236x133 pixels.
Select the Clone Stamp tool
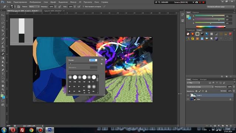pos(3,46)
